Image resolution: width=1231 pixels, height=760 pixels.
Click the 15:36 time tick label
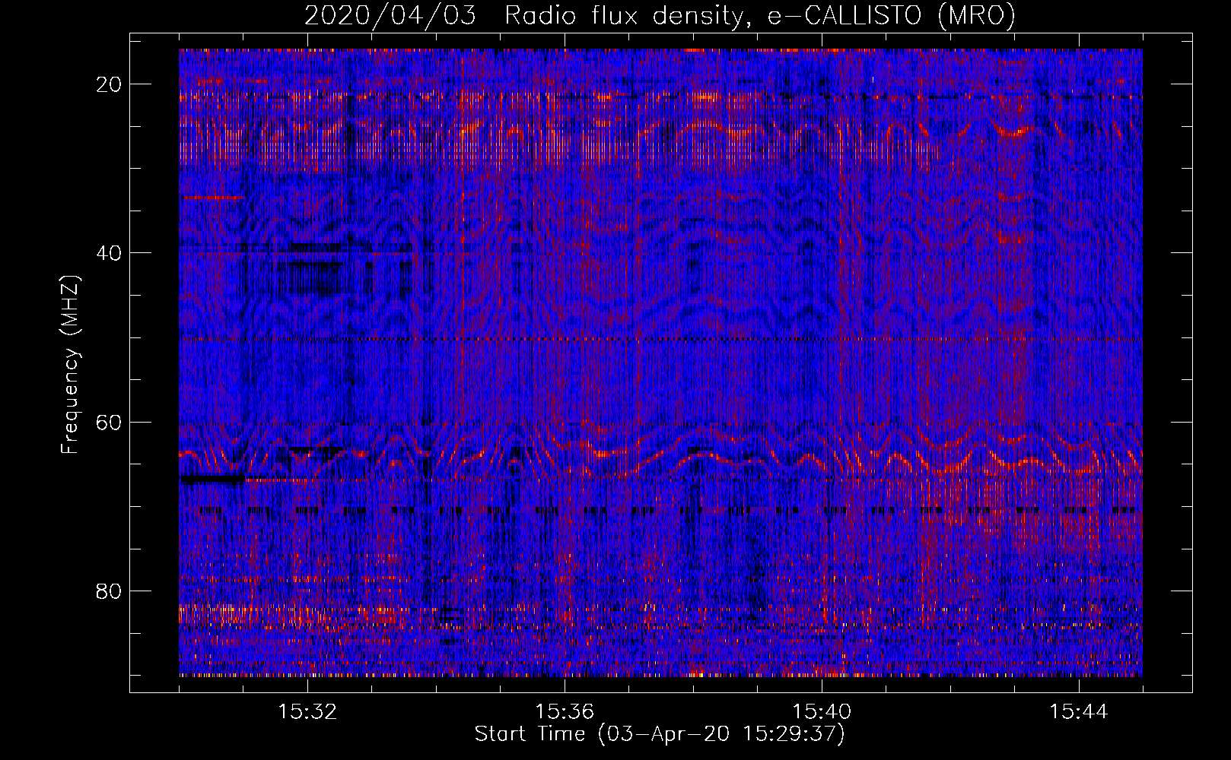pos(565,712)
